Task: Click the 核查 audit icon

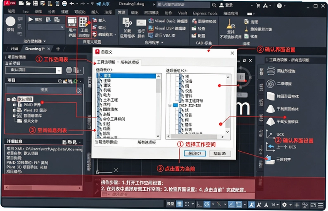Action: click(x=247, y=36)
